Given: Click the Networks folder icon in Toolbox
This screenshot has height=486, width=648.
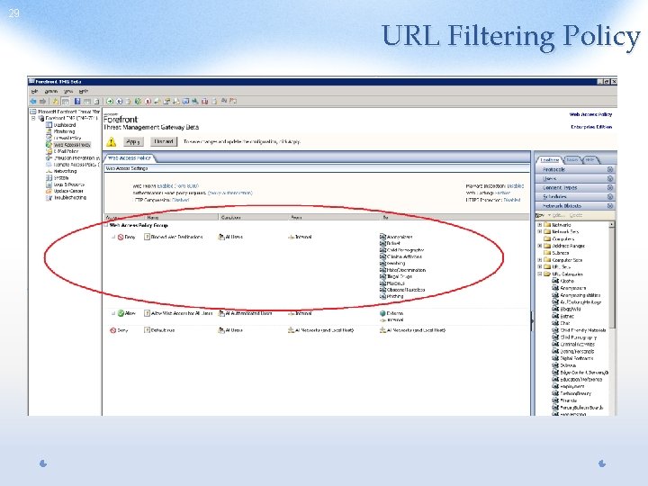Looking at the screenshot, I should (x=547, y=225).
